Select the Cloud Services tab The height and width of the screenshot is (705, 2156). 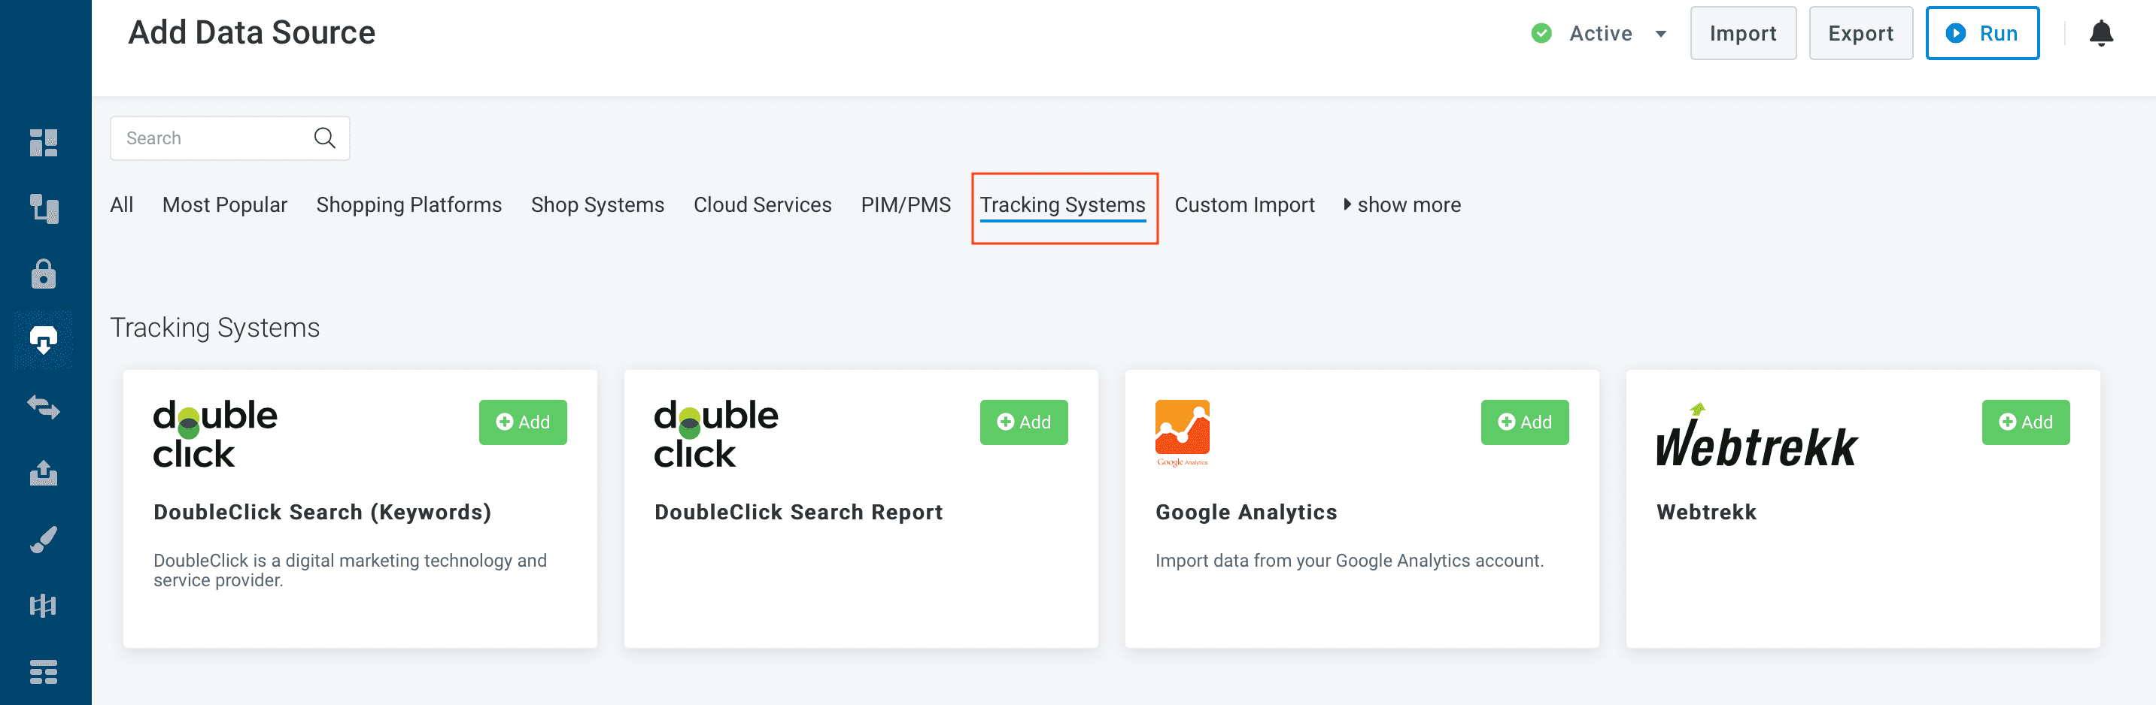(761, 205)
